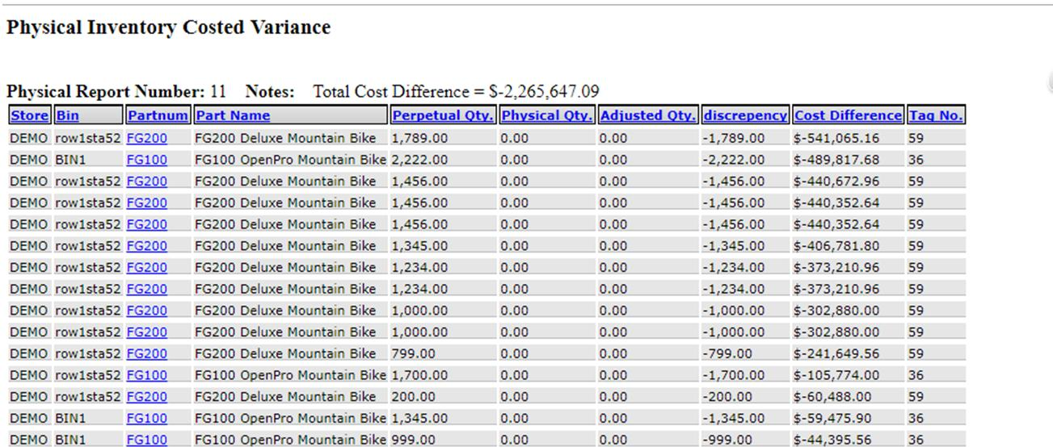Open FG100 link in the $-44,395.56 row
Screen dimensions: 1053x447
pos(146,440)
